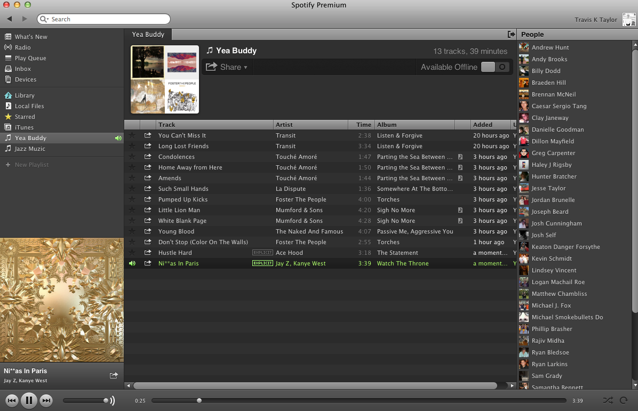
Task: Select the Jazz Muzic playlist
Action: coord(30,149)
